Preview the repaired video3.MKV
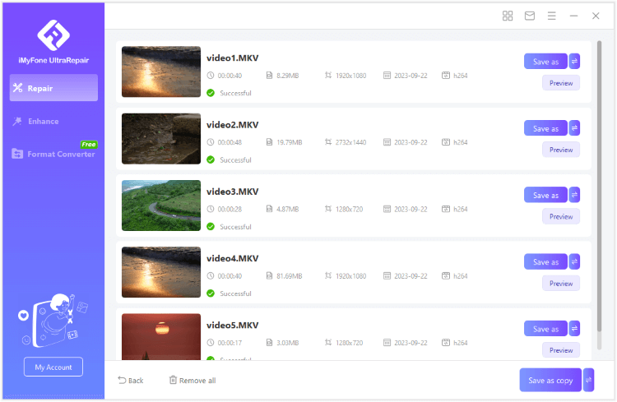 tap(561, 217)
